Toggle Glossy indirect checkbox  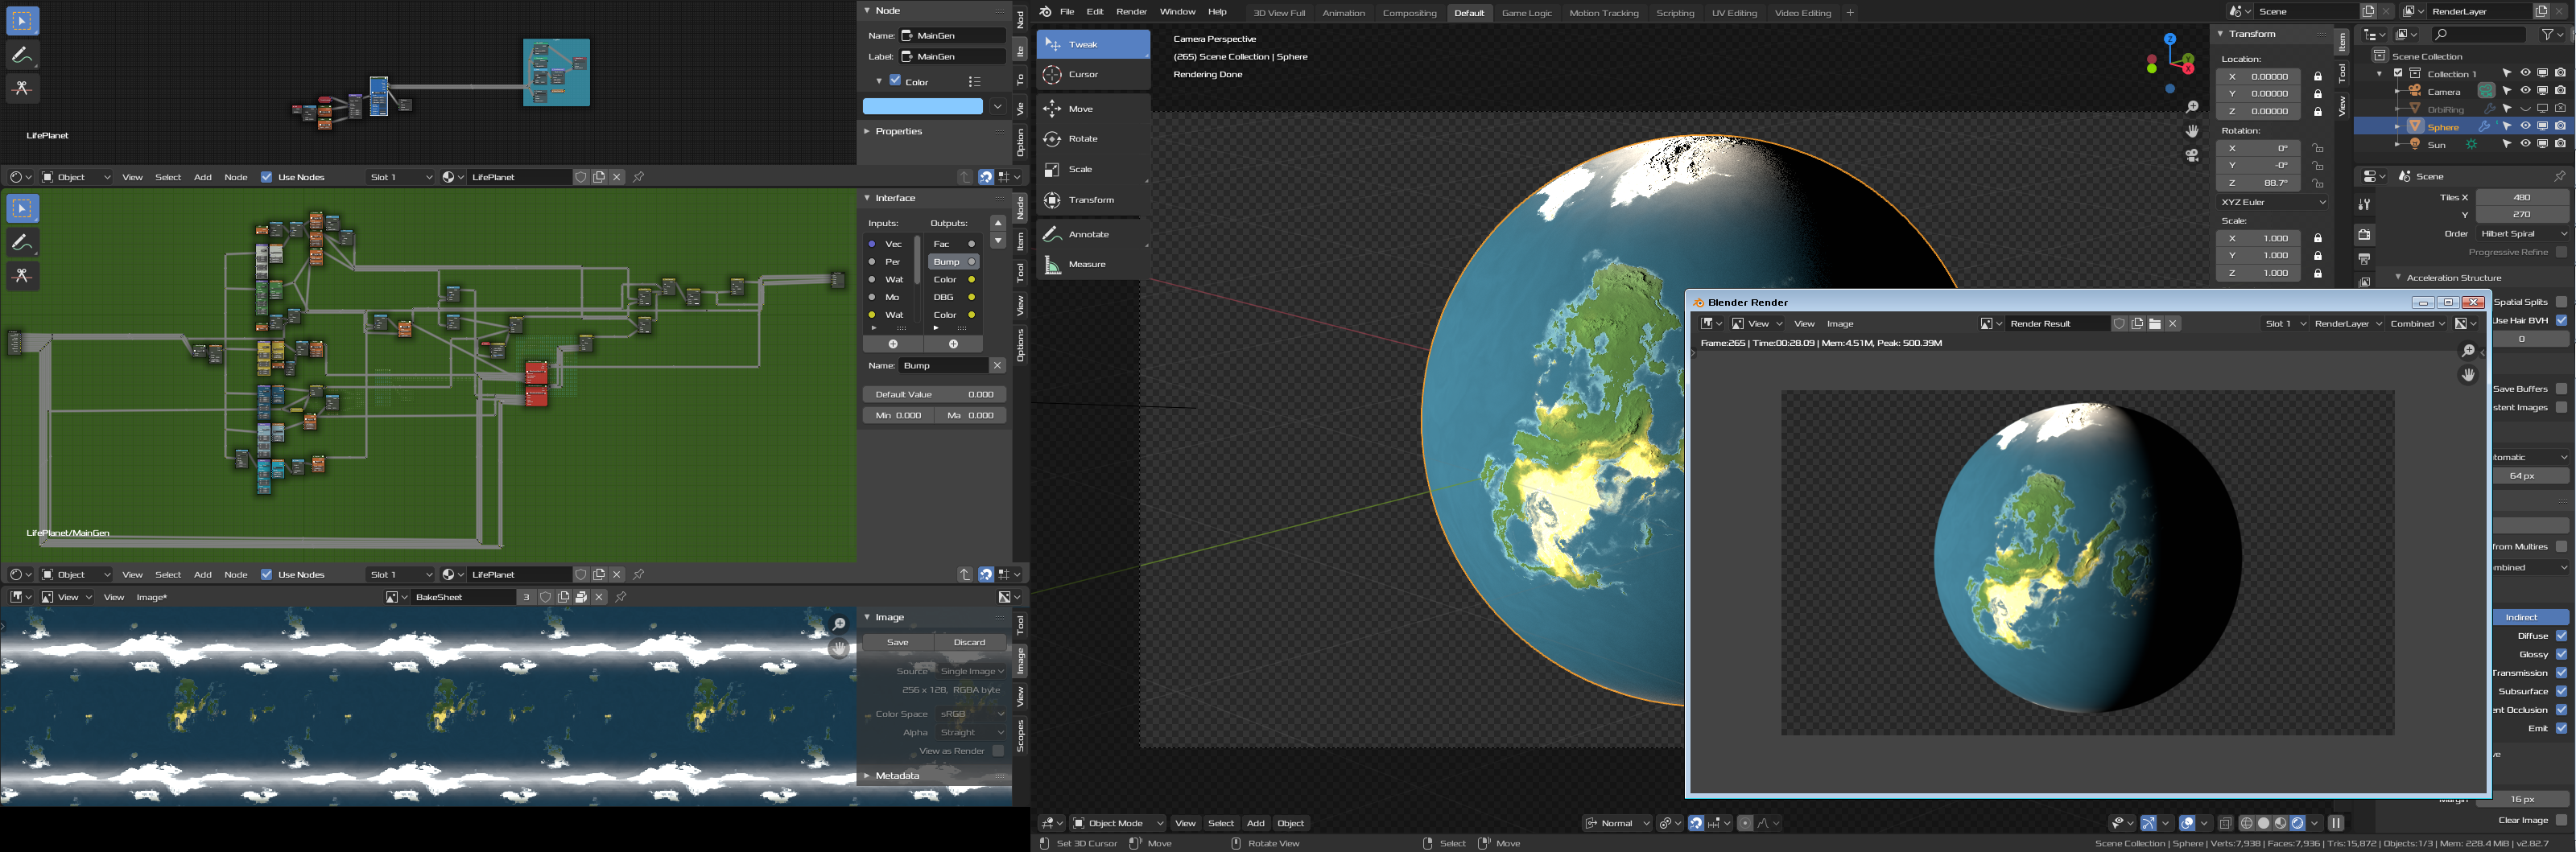click(2561, 654)
